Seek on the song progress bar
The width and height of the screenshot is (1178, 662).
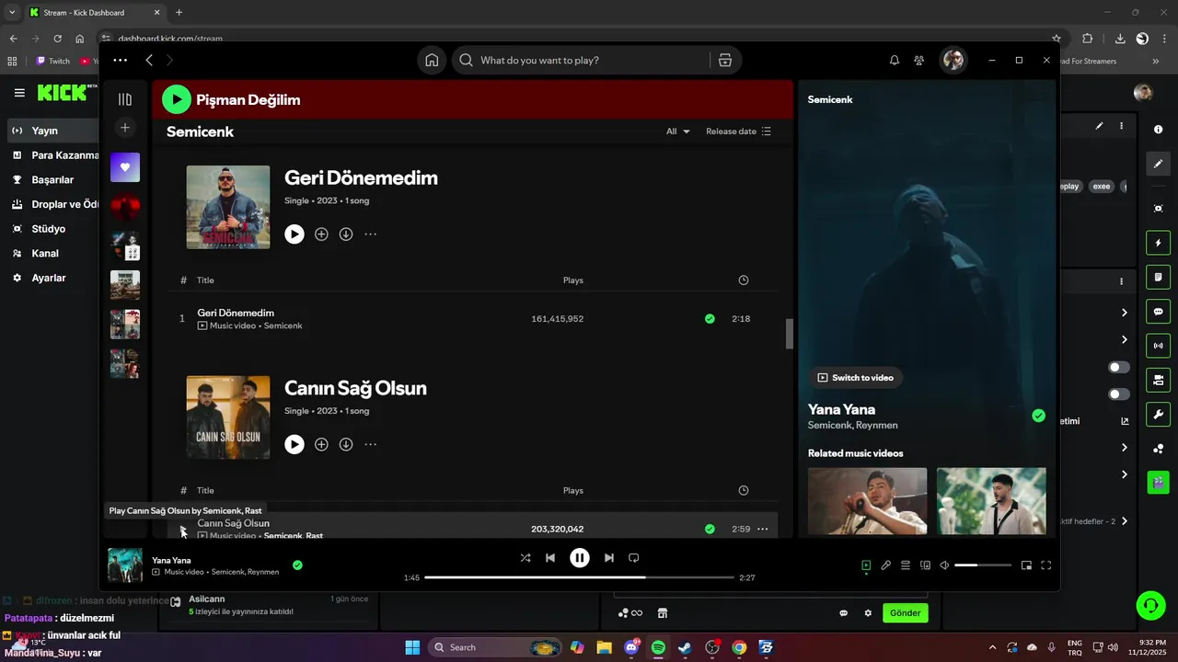579,577
